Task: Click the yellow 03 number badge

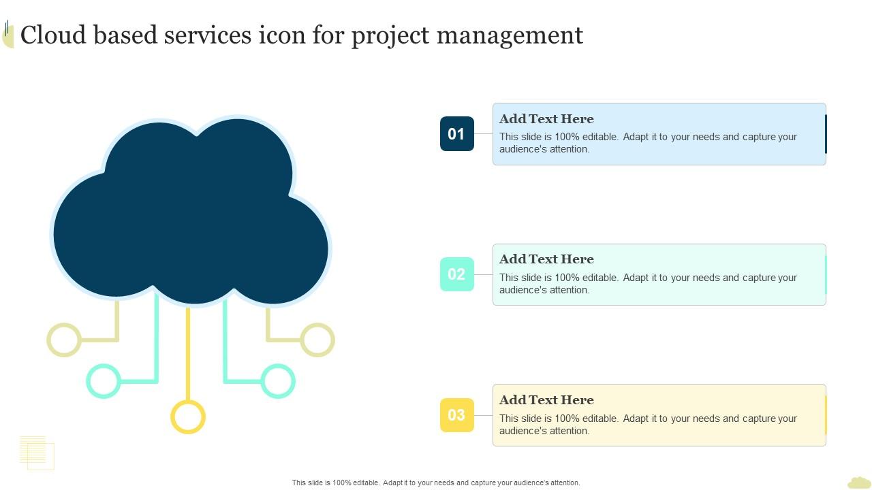Action: [457, 415]
